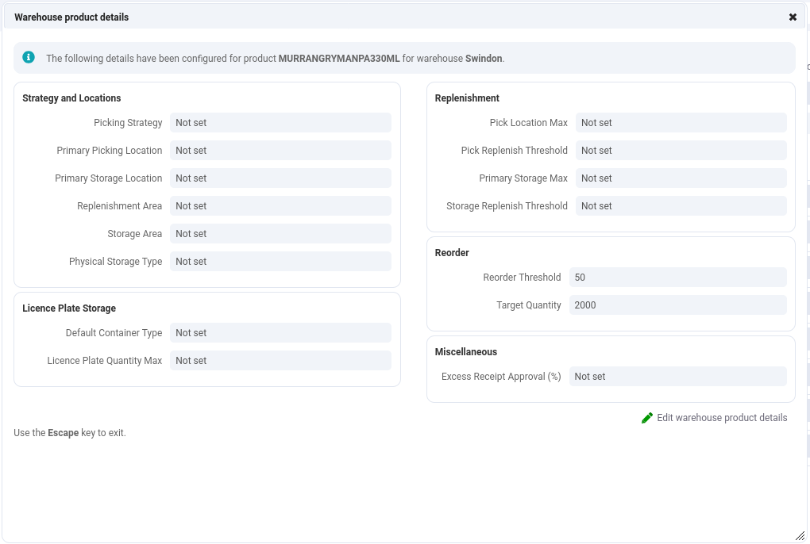Click the Licence Plate Quantity Max field
Viewport: 810px width, 544px height.
coord(280,361)
